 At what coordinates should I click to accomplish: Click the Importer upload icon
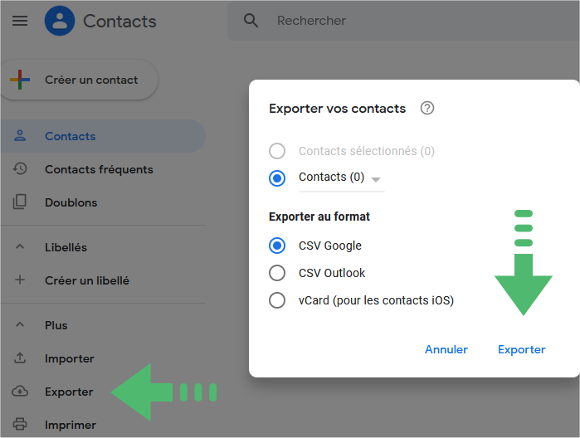point(20,358)
